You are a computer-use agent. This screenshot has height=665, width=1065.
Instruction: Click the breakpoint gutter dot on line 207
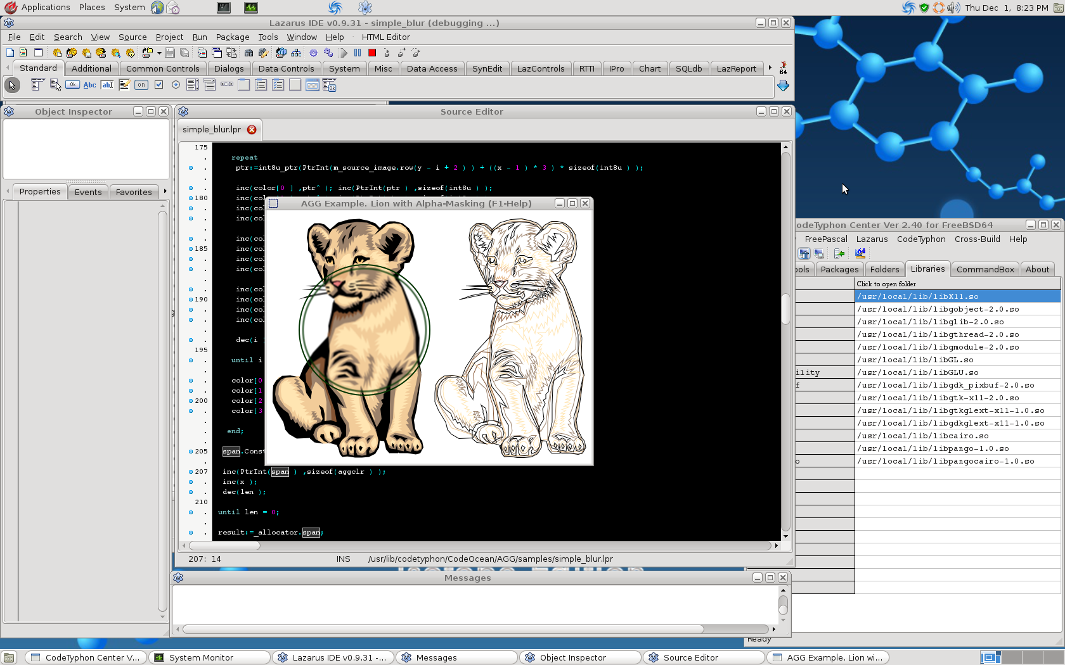(x=191, y=472)
